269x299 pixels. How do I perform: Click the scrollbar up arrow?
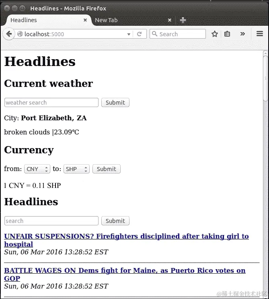coord(265,54)
